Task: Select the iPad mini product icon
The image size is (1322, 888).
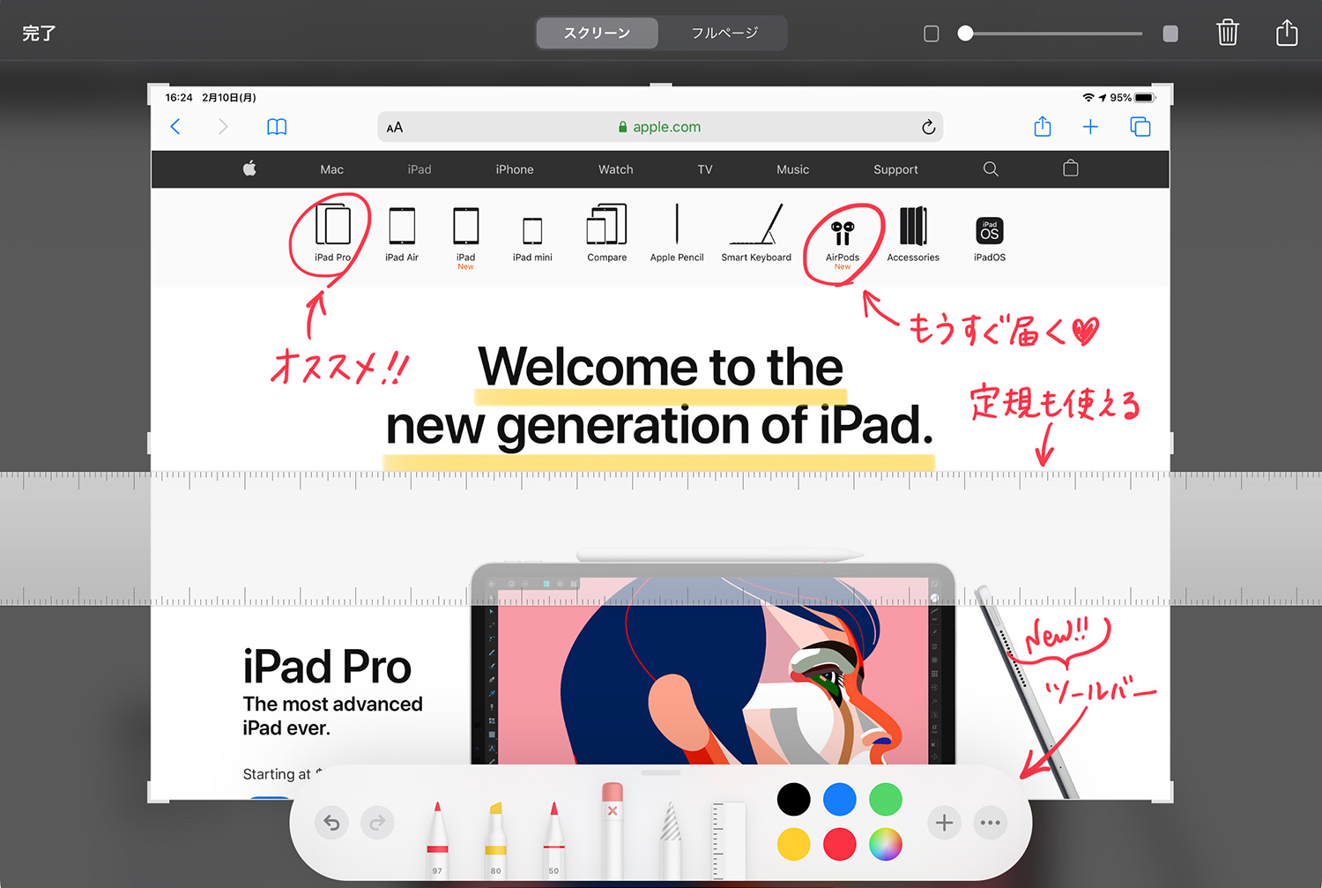Action: click(x=532, y=238)
